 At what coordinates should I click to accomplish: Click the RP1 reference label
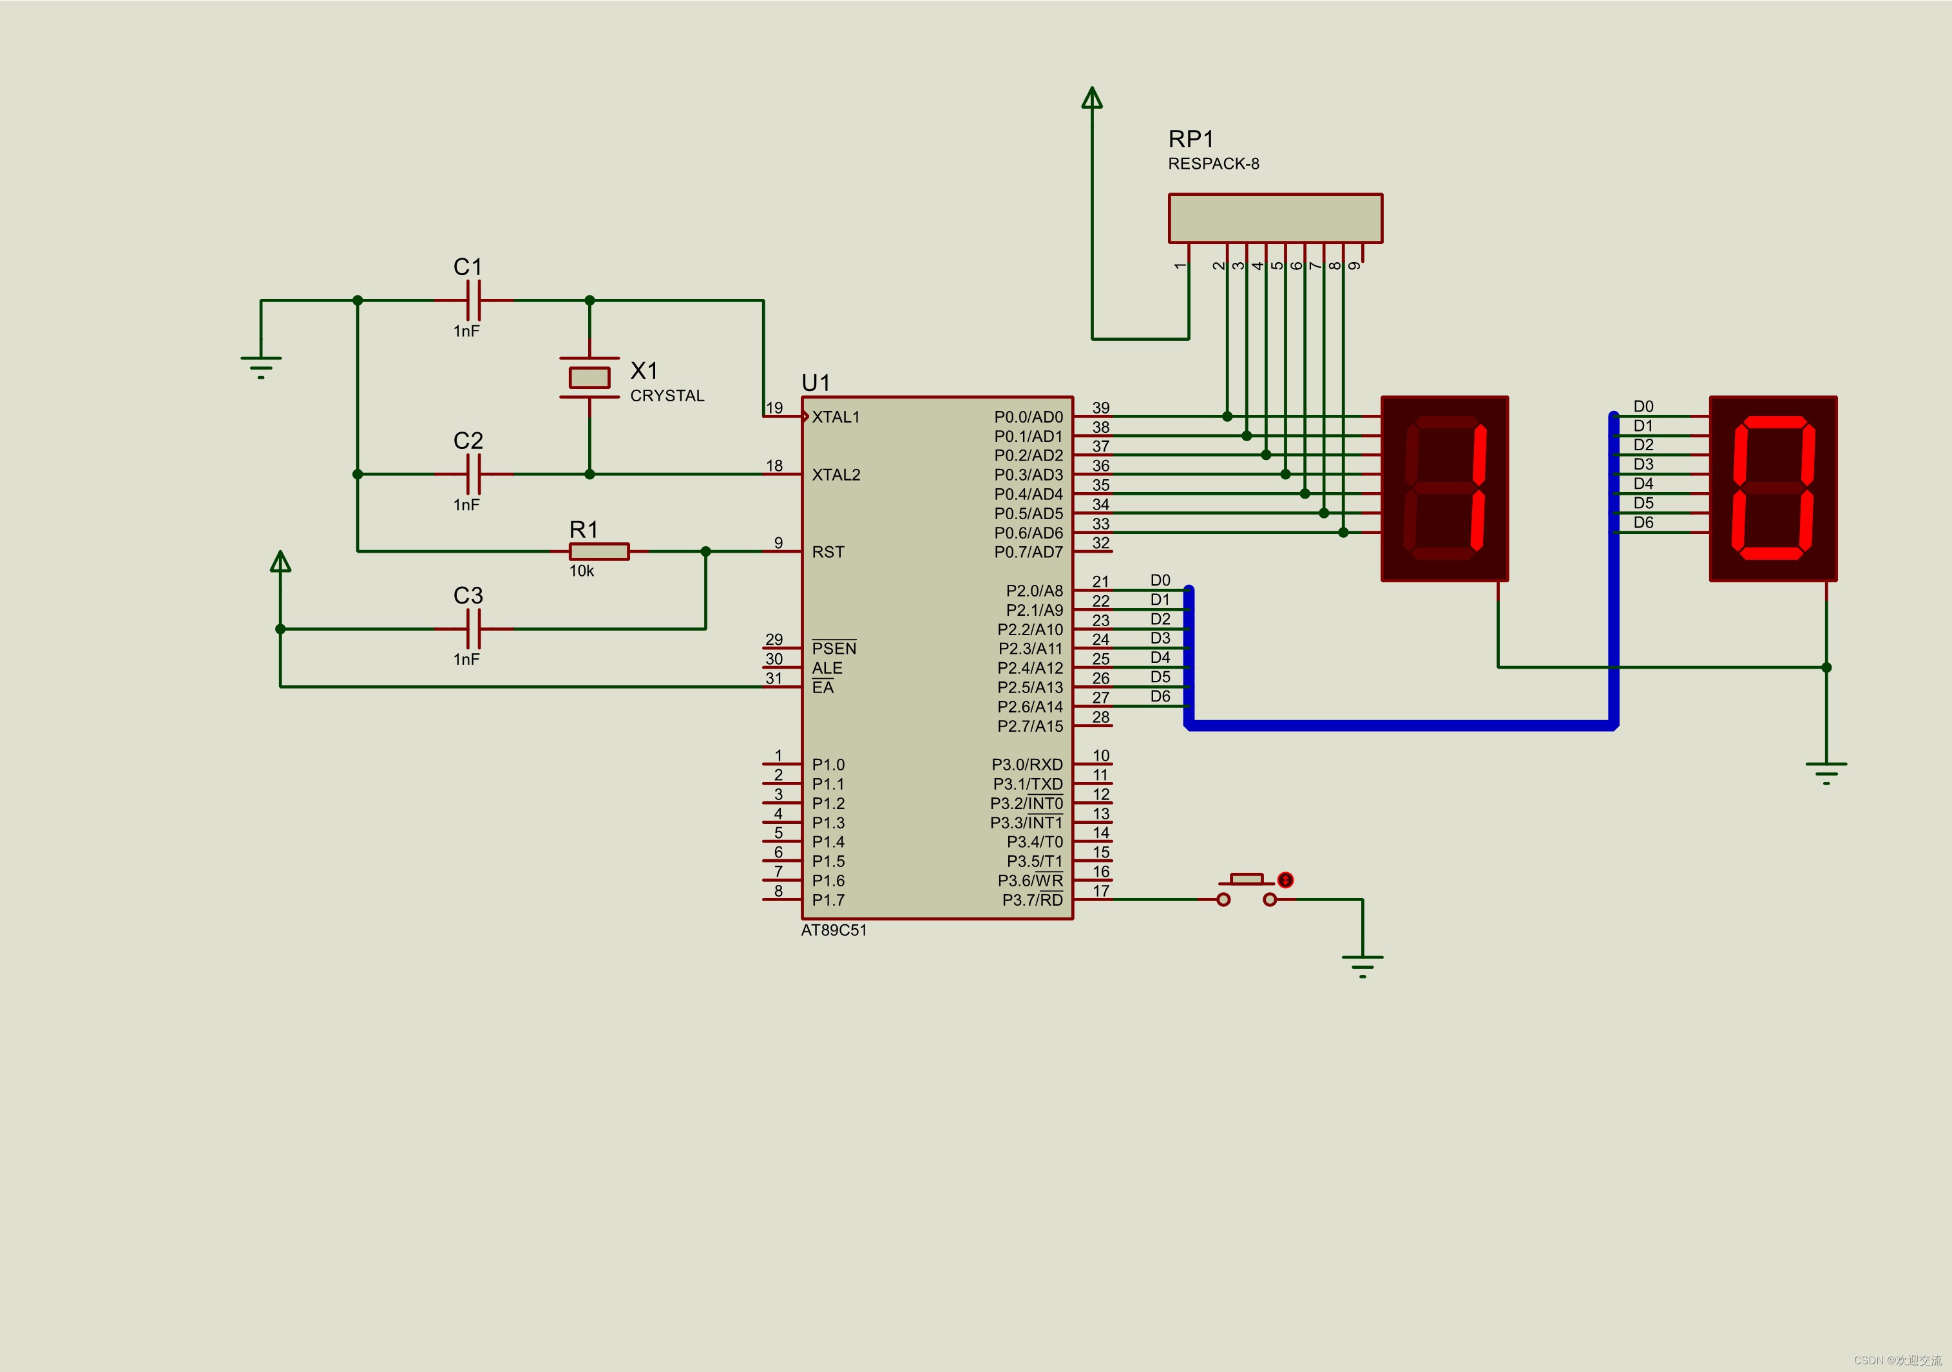coord(1191,138)
